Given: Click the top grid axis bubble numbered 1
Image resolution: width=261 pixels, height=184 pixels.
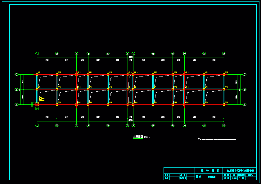Looking at the screenshot, I should tap(37, 54).
